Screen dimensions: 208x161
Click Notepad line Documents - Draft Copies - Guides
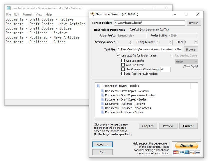(x=39, y=28)
